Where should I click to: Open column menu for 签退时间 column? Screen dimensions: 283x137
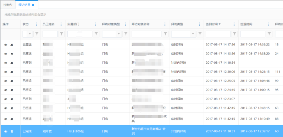269,24
